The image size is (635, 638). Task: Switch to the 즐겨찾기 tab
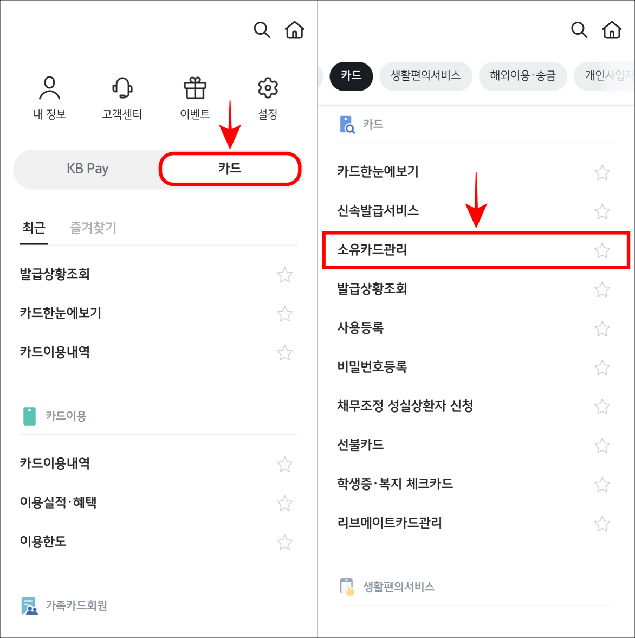92,228
